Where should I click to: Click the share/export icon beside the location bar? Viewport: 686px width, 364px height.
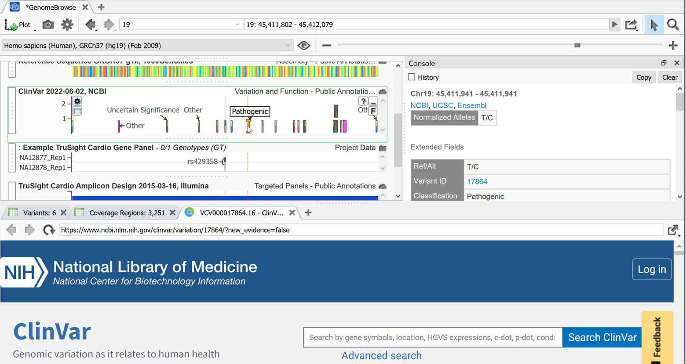click(x=632, y=25)
